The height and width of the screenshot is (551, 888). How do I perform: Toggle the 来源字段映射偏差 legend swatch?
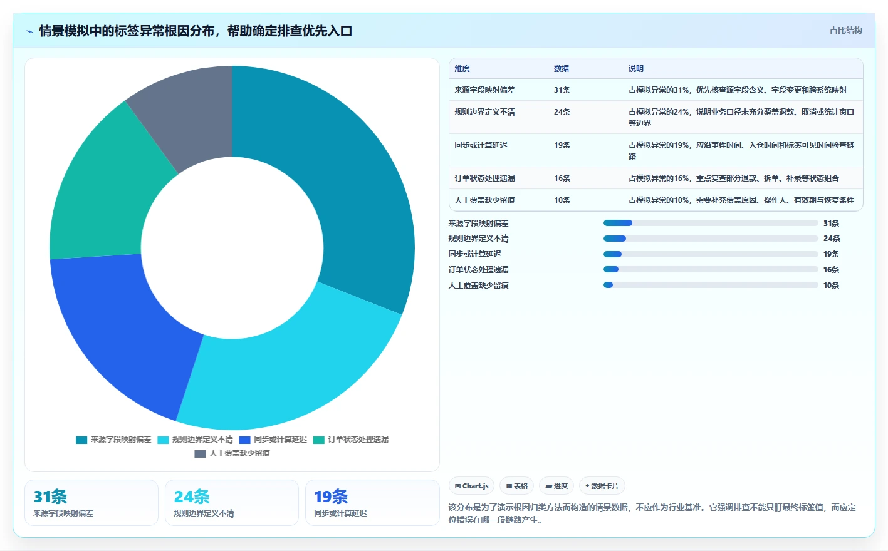pyautogui.click(x=81, y=440)
